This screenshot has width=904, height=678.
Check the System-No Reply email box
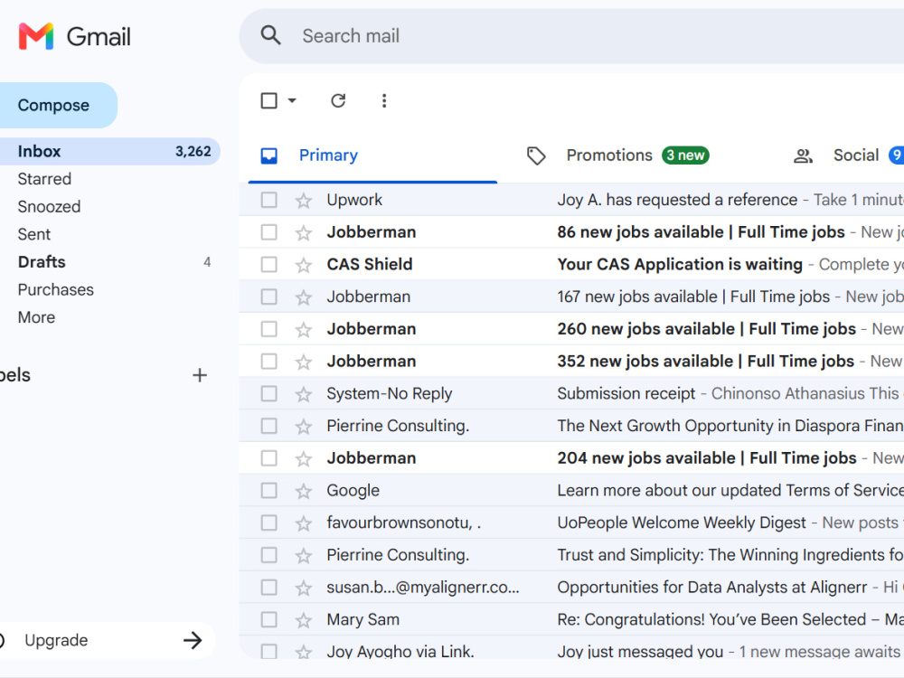tap(268, 394)
